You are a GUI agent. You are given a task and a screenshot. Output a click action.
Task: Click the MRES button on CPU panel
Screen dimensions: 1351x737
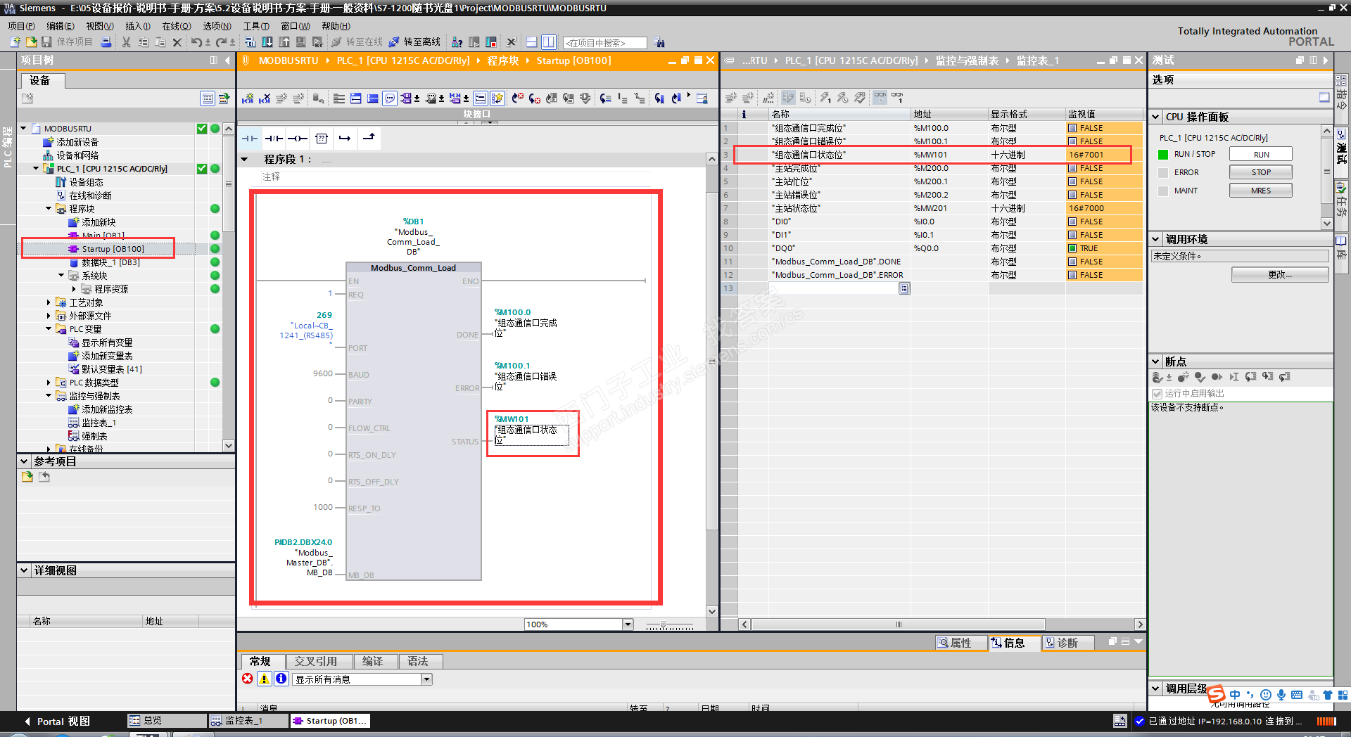tap(1261, 191)
